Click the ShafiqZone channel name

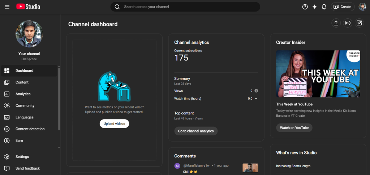(x=29, y=59)
